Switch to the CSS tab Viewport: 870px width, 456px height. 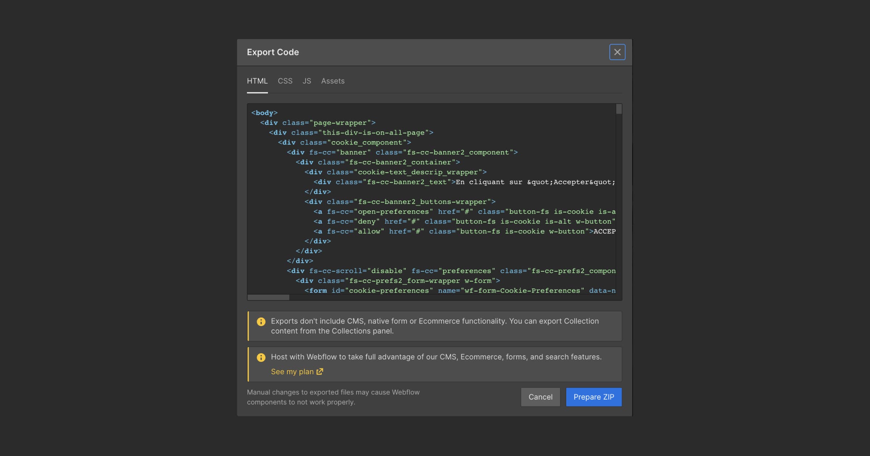click(x=285, y=81)
